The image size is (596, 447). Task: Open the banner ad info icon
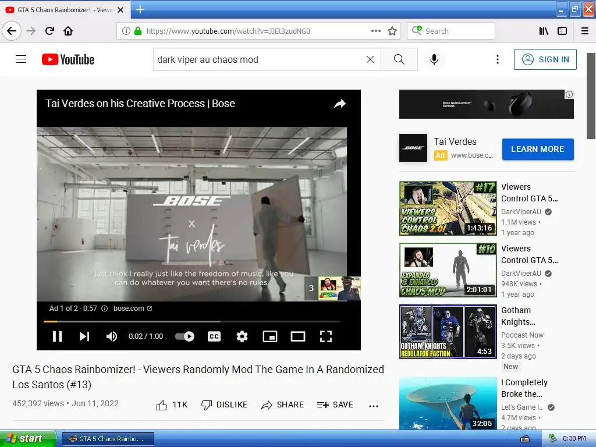coord(569,94)
